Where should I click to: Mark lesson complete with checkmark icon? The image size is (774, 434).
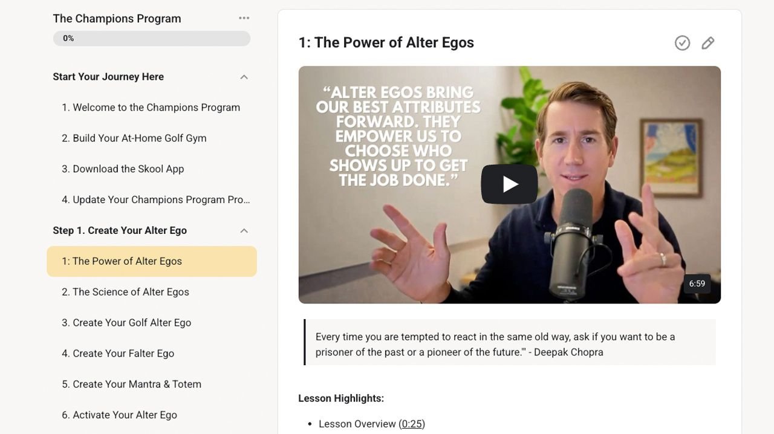[682, 43]
